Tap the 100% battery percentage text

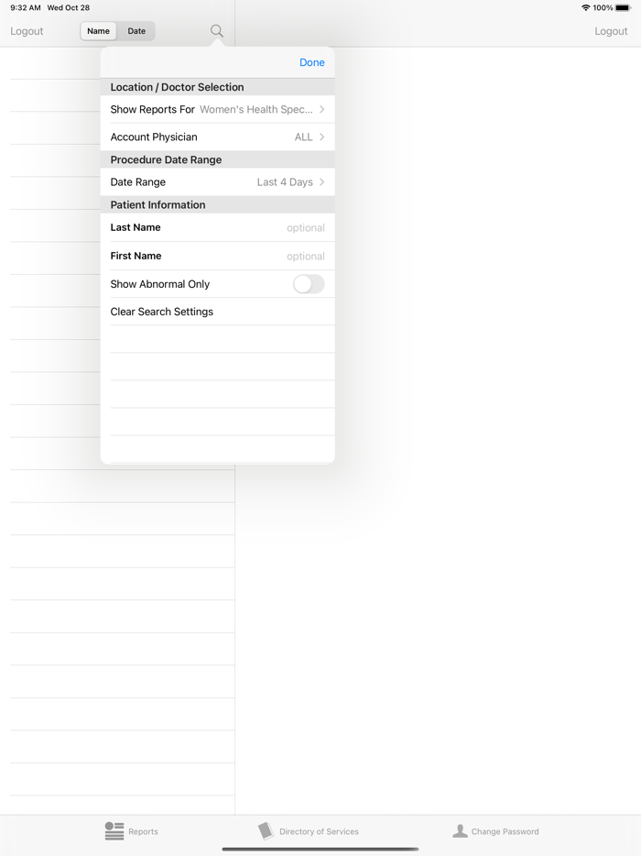pyautogui.click(x=603, y=7)
